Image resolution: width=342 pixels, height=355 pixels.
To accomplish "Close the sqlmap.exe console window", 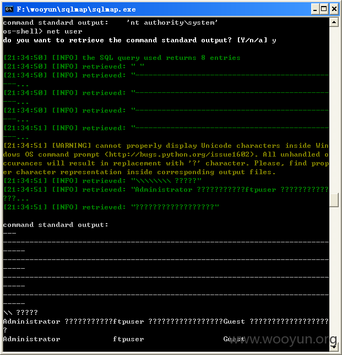I will 334,9.
